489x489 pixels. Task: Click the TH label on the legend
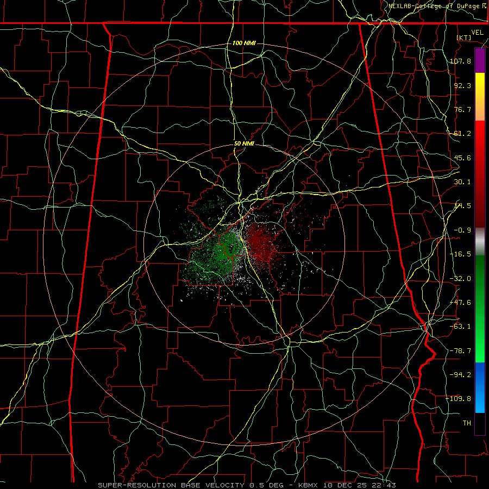(467, 423)
